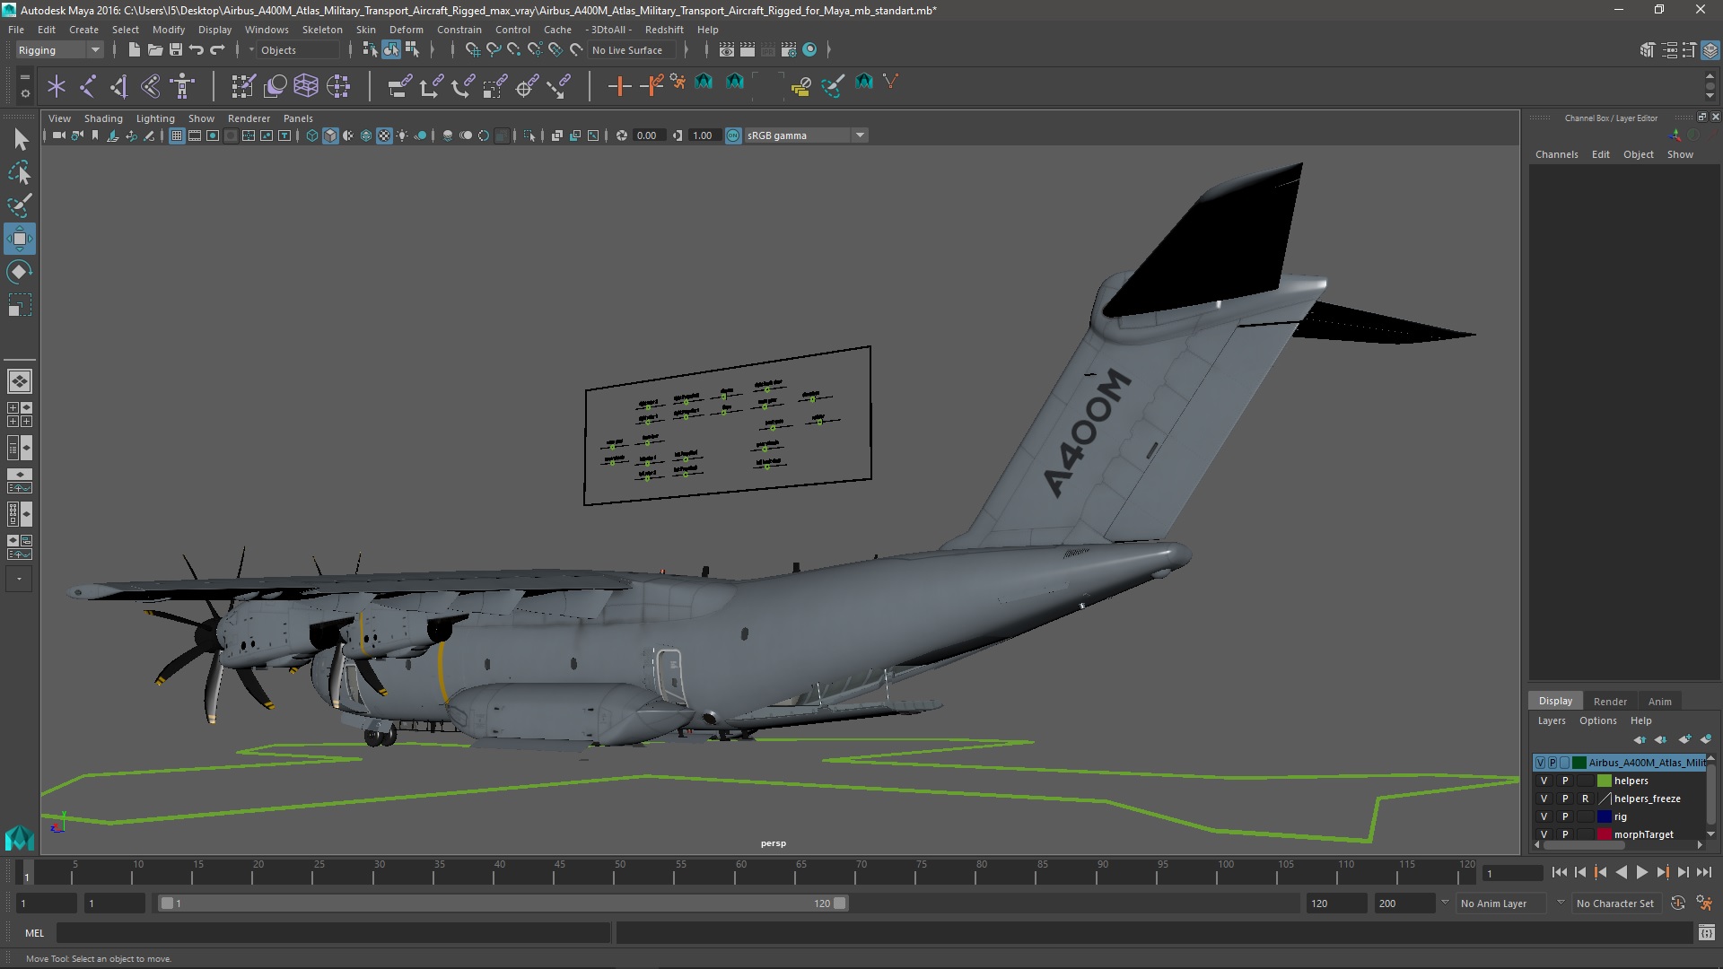Move selected layer up in list
This screenshot has height=969, width=1723.
click(1640, 739)
